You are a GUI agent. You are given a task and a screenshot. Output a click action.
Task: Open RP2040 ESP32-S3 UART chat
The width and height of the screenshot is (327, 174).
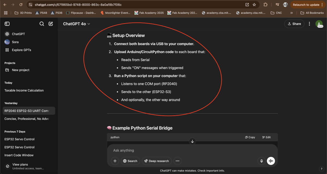(x=29, y=111)
